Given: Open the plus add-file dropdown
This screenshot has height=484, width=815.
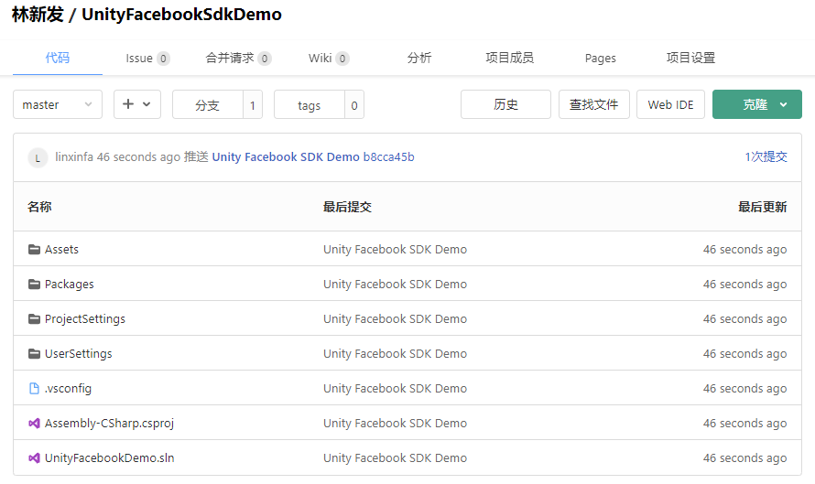Looking at the screenshot, I should (x=137, y=104).
